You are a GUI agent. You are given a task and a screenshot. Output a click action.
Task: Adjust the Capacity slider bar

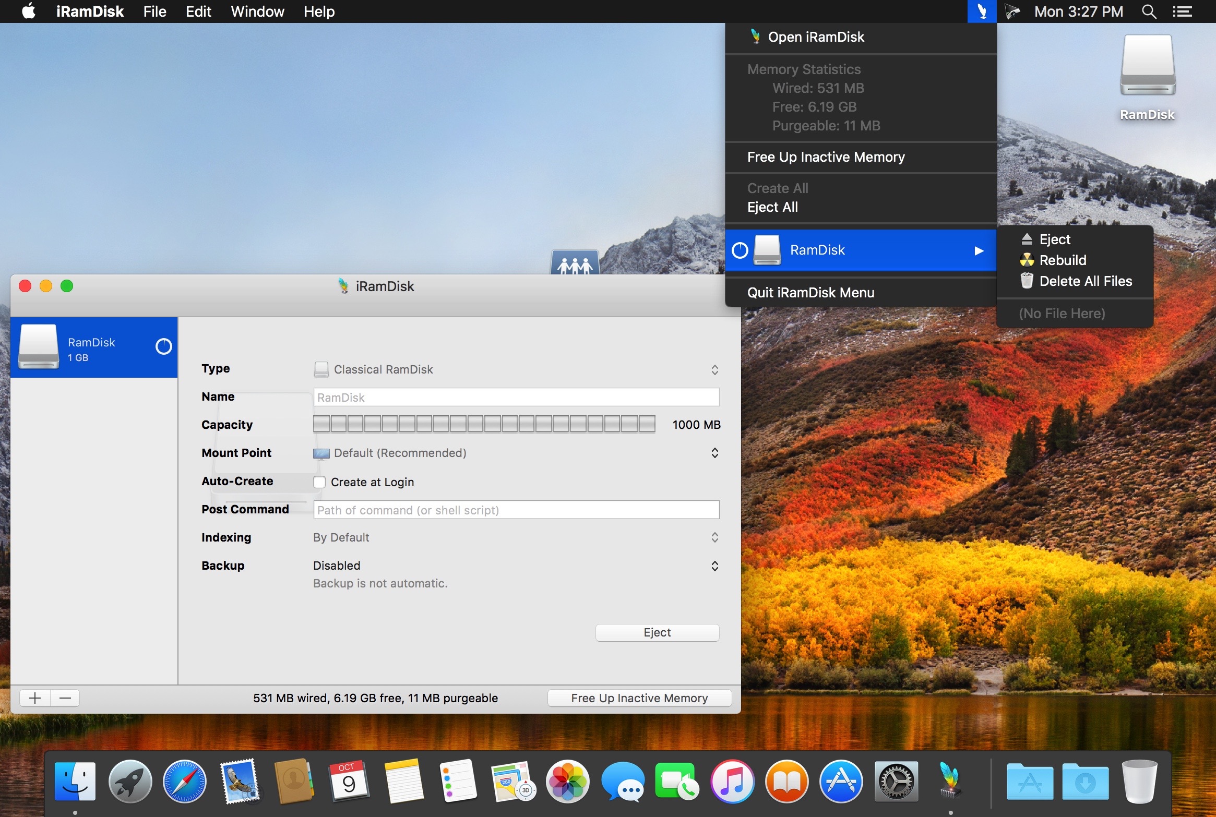(x=484, y=424)
